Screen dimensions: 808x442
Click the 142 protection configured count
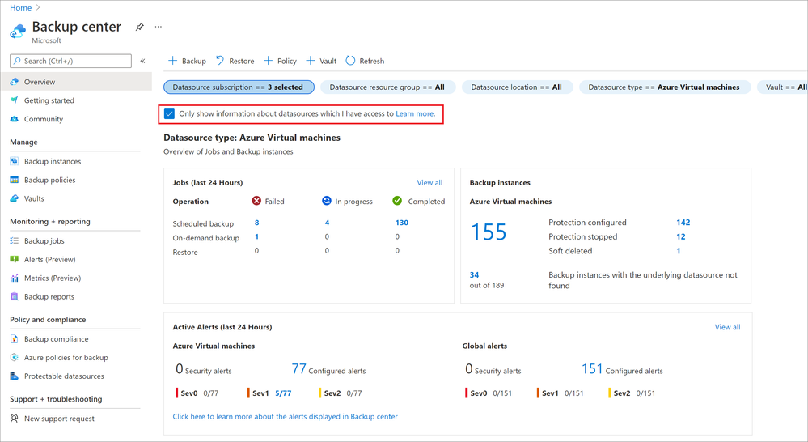coord(683,223)
